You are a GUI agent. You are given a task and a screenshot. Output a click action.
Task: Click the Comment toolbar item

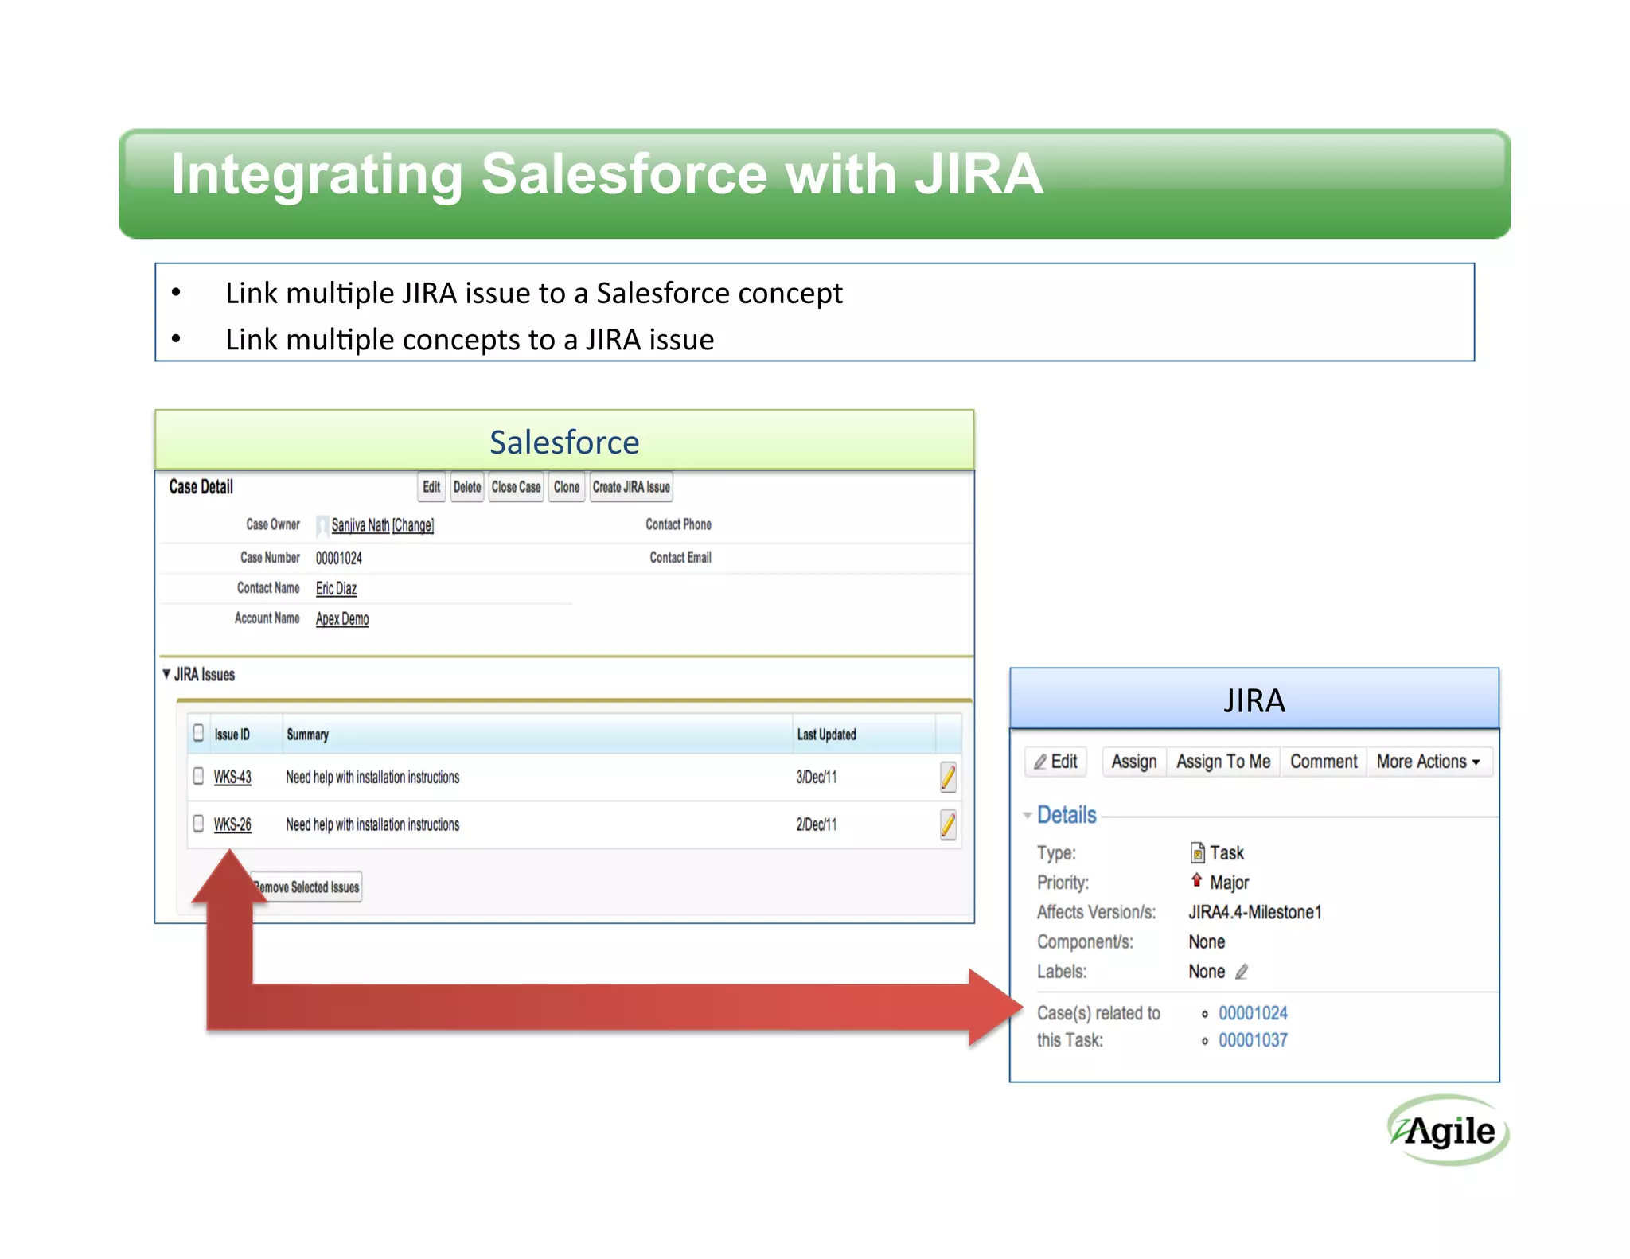pyautogui.click(x=1323, y=762)
